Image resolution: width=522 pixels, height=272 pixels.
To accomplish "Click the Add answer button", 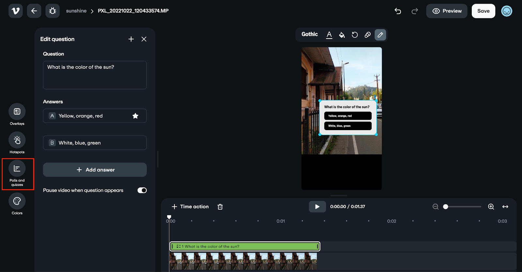I will (x=95, y=170).
